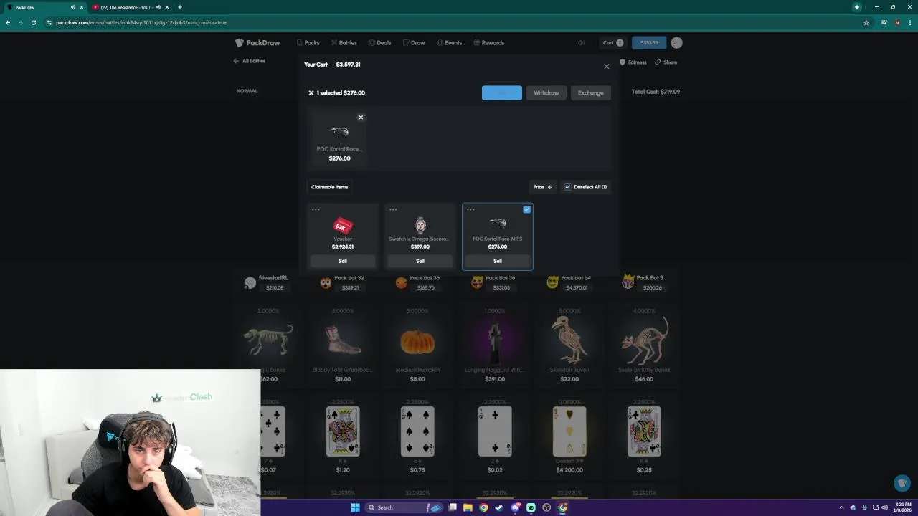Click the PackDraw logo
This screenshot has width=918, height=516.
(x=257, y=43)
